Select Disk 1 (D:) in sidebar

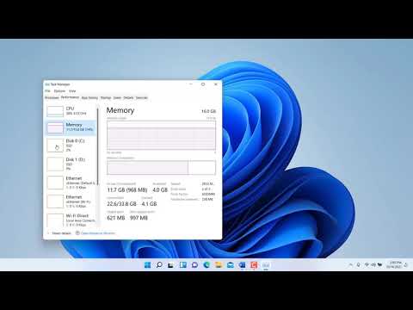click(x=71, y=164)
